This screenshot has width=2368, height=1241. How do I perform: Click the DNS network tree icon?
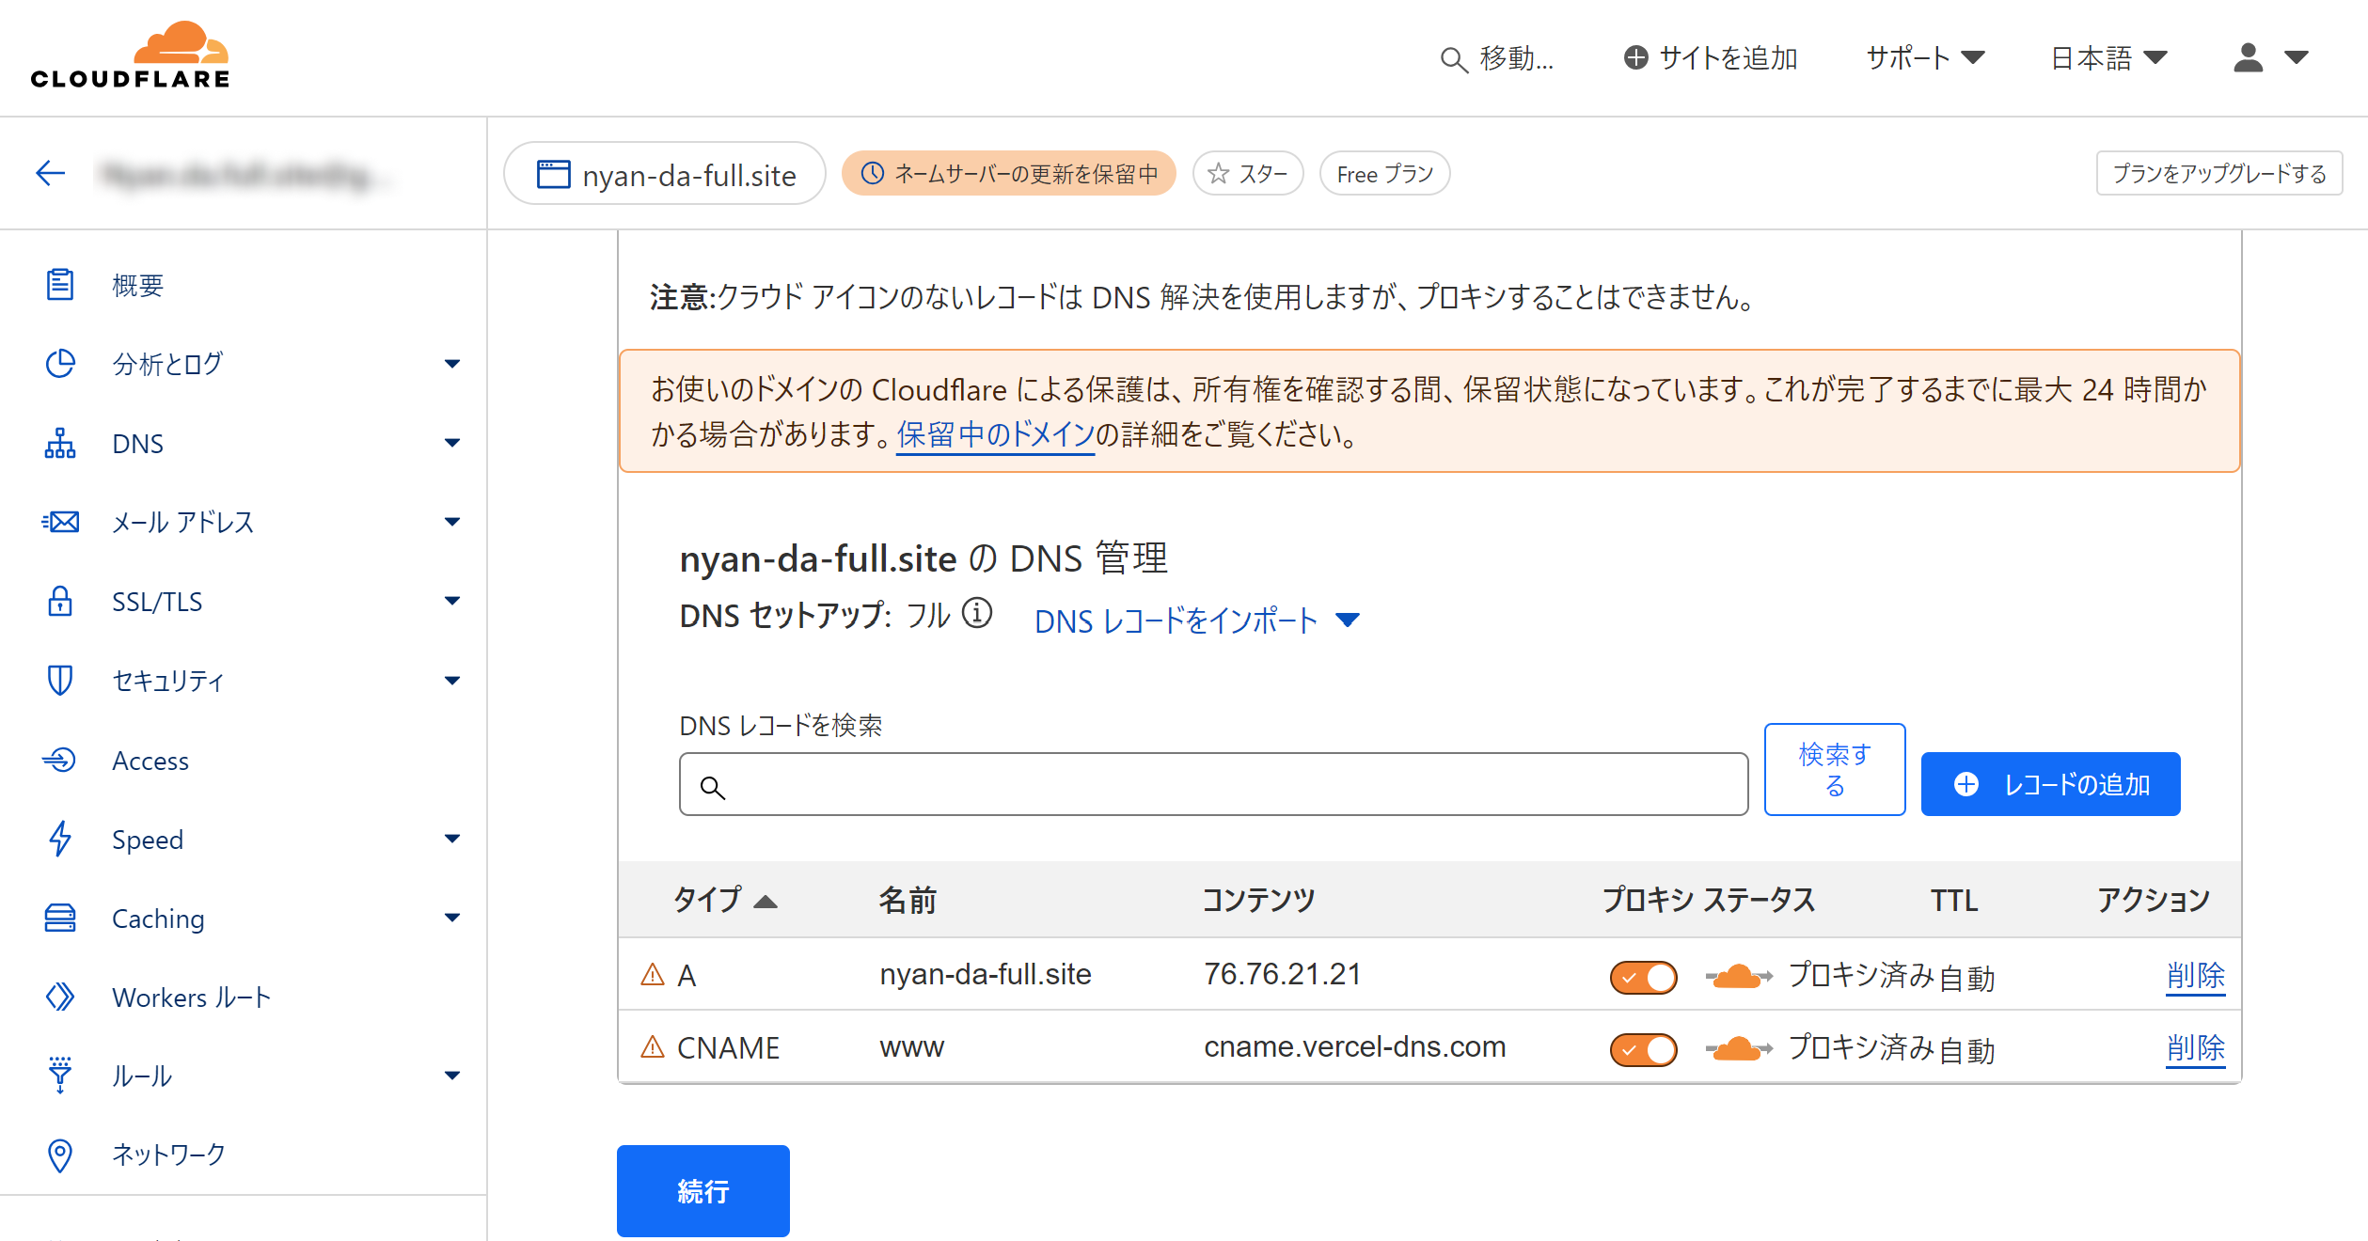(x=60, y=443)
